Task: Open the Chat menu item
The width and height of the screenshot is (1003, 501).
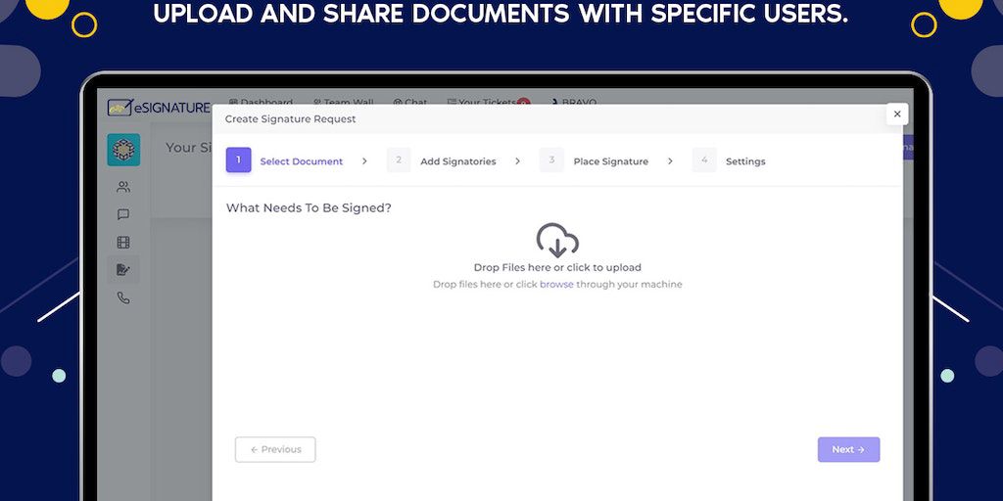Action: coord(410,102)
